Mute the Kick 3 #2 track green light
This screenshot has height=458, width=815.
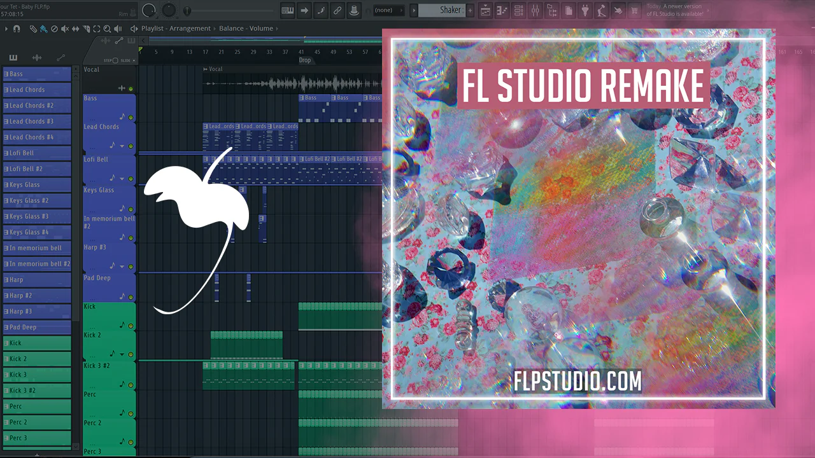pos(131,385)
